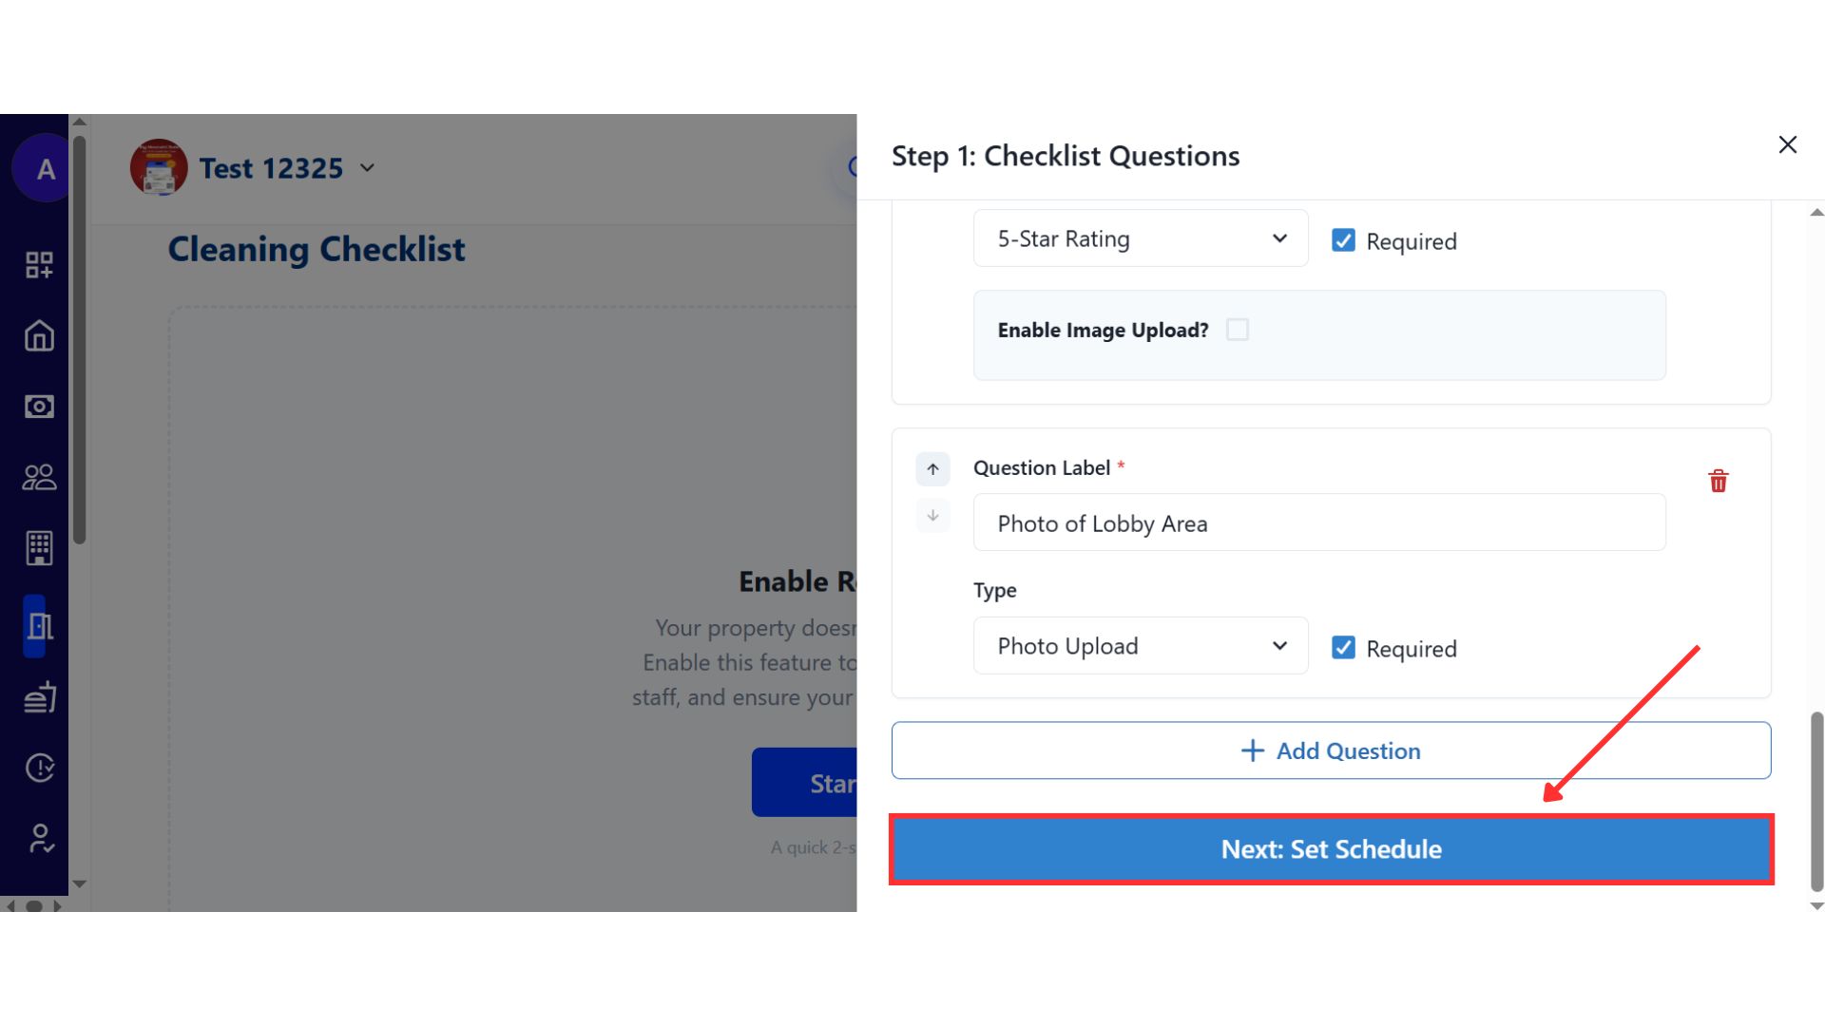
Task: Click the checklist panel vertical scrollbar thumb
Action: coord(1816,800)
